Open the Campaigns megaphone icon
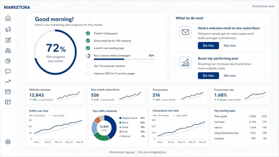The width and height of the screenshot is (279, 157). (8, 29)
